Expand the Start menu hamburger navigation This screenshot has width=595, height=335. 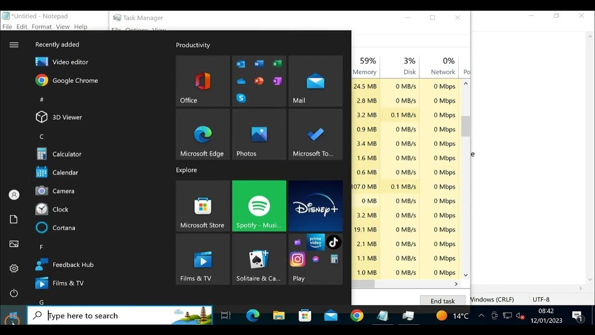point(14,45)
